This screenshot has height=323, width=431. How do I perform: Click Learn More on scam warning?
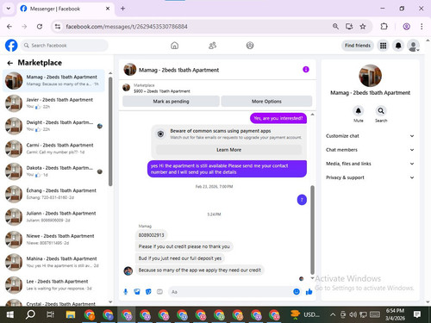[x=228, y=150]
